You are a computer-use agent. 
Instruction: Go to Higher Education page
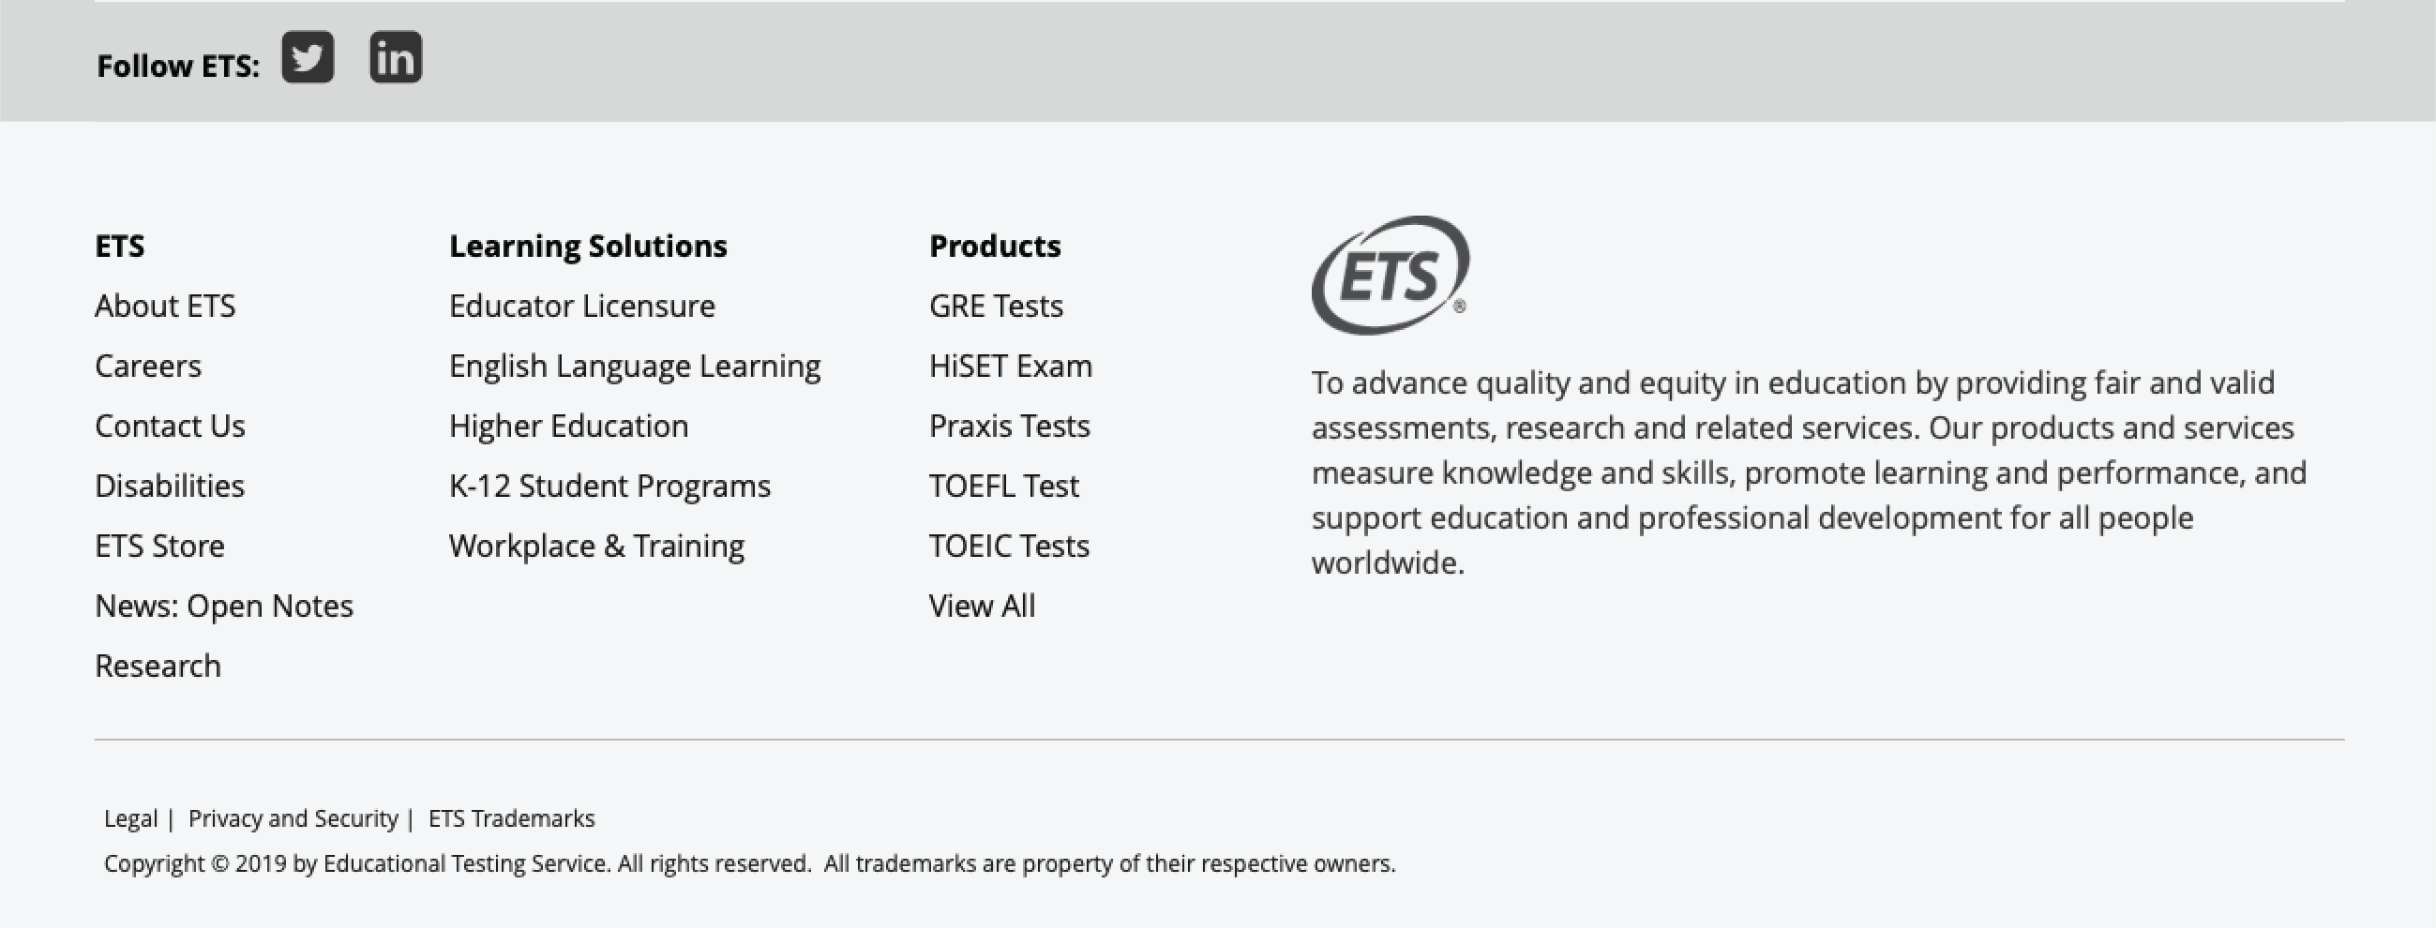[x=568, y=427]
